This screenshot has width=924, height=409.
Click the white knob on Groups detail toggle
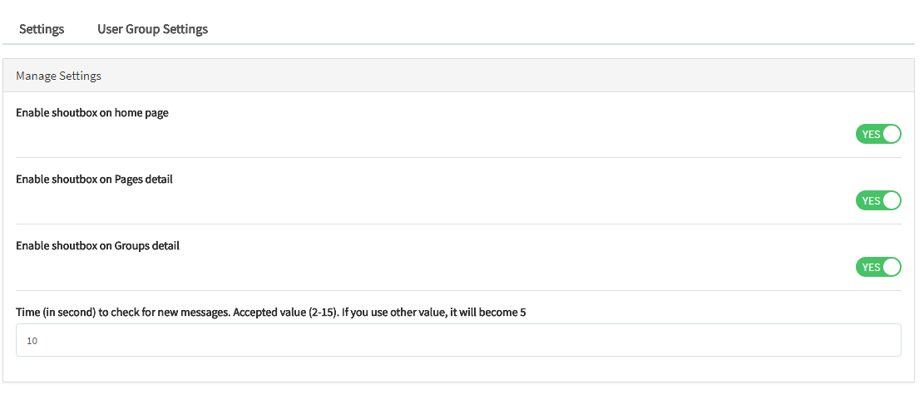point(892,267)
